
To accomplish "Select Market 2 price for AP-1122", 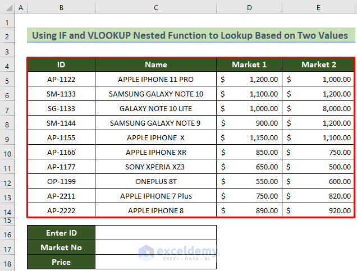I will coord(318,79).
